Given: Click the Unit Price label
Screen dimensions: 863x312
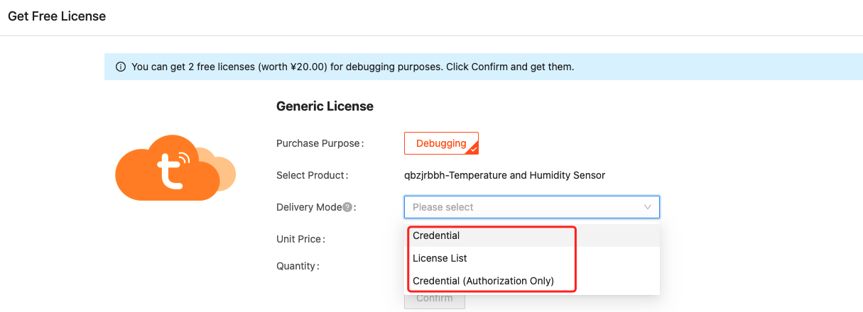Looking at the screenshot, I should [300, 239].
